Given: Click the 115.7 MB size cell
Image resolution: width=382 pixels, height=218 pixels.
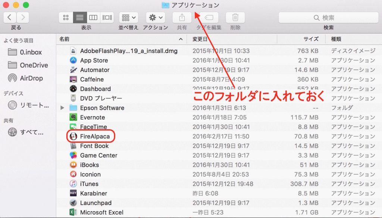Looking at the screenshot, I should point(304,117).
